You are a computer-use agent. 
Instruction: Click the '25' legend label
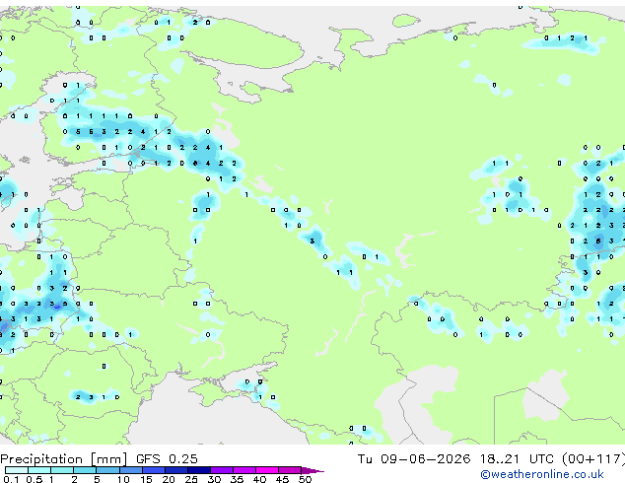(x=191, y=479)
